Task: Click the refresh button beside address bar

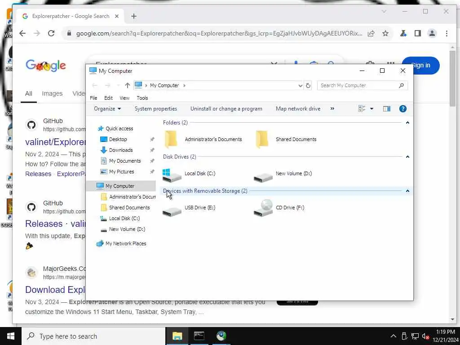Action: (308, 85)
